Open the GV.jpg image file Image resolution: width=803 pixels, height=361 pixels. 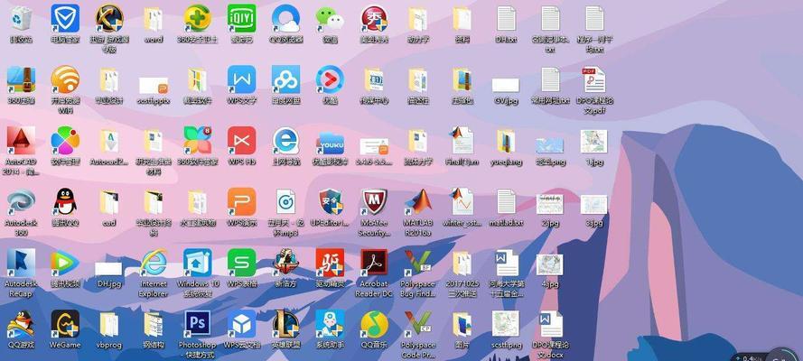[x=506, y=86]
